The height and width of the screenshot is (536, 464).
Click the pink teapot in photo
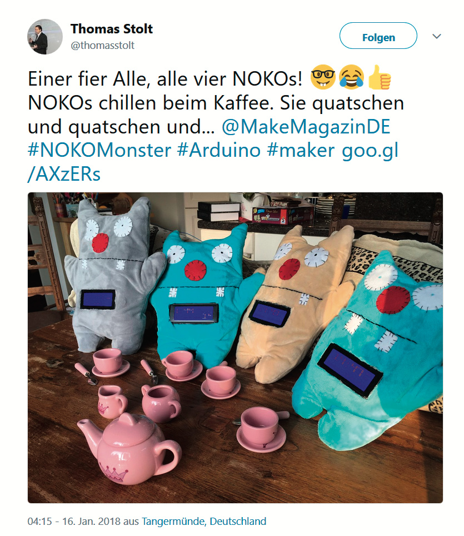coord(129,449)
